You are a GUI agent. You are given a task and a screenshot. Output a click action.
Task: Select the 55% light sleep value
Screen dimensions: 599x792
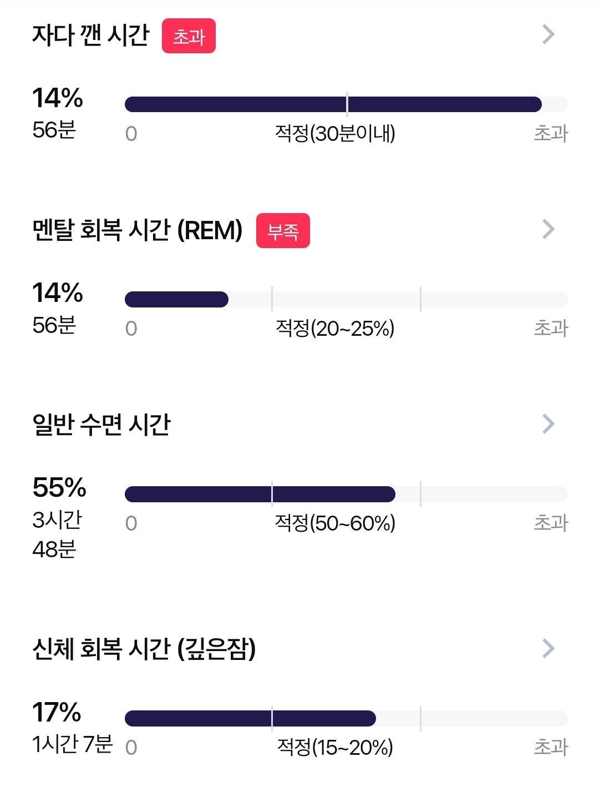coord(59,488)
